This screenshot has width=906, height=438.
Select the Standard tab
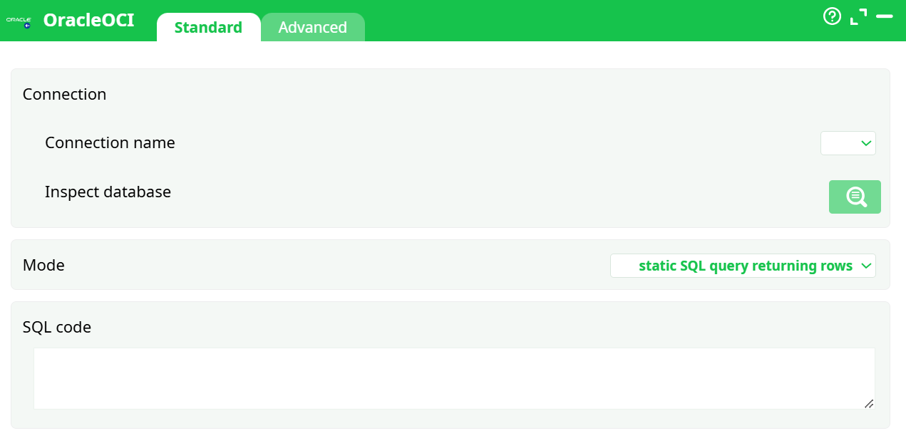[208, 27]
